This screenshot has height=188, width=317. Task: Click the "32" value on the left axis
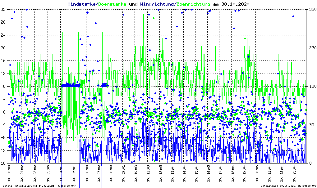[4, 10]
